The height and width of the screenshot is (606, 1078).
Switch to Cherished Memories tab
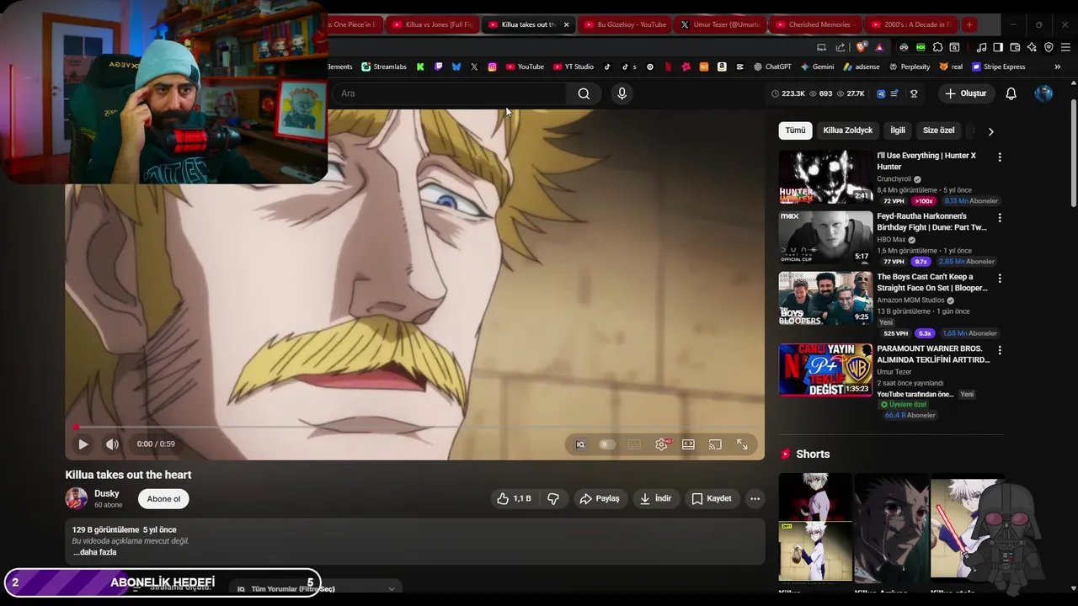click(x=816, y=24)
